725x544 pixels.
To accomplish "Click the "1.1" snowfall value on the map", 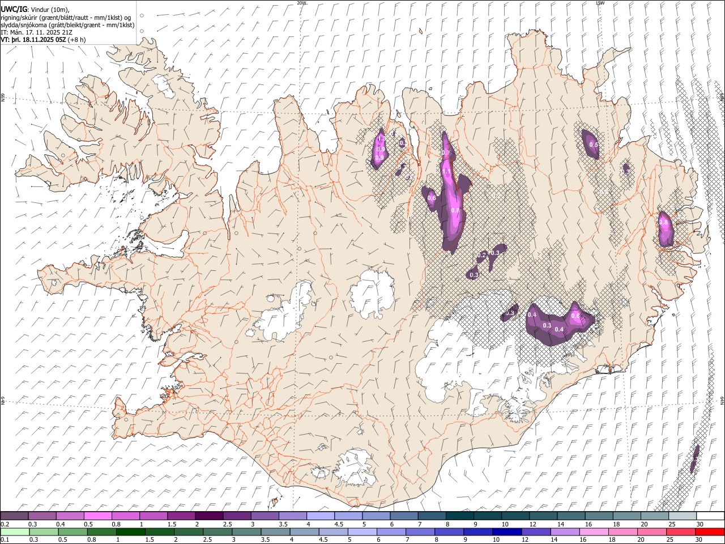I will [x=446, y=172].
